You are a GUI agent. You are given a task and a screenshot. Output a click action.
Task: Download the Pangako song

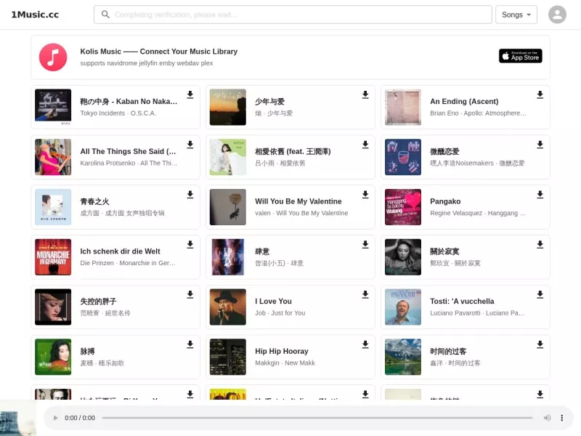(540, 195)
